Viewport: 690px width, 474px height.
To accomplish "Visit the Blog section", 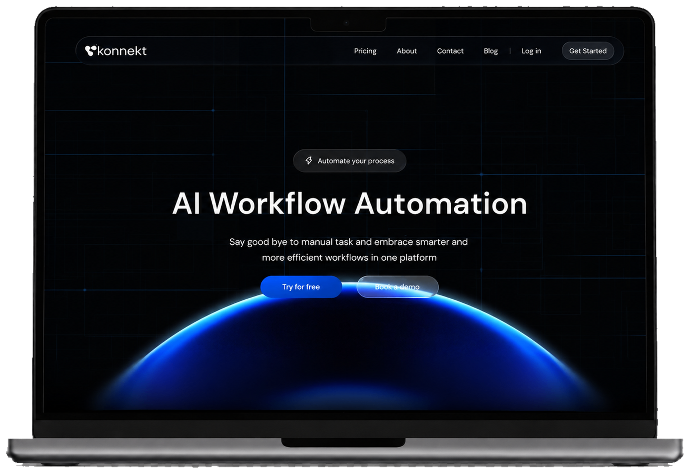I will pos(491,51).
